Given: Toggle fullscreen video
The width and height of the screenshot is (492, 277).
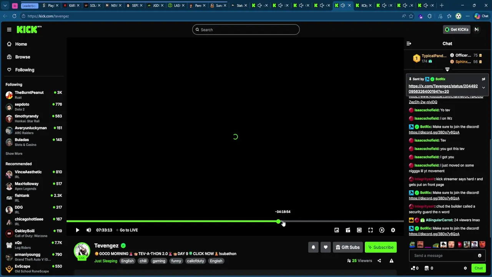Looking at the screenshot, I should pyautogui.click(x=371, y=230).
